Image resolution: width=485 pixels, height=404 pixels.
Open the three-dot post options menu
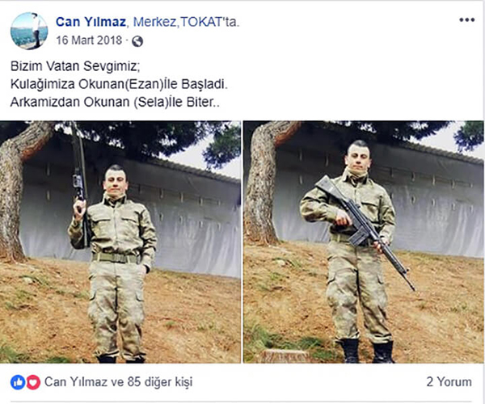(466, 20)
